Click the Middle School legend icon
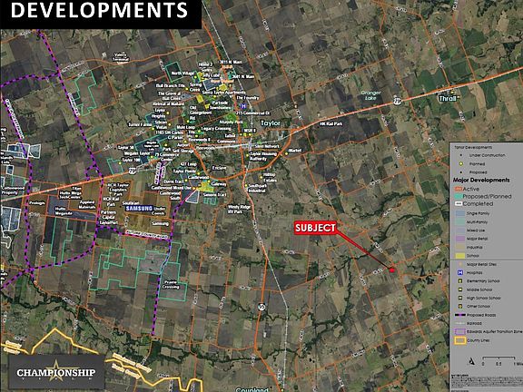The height and width of the screenshot is (392, 523). point(460,289)
